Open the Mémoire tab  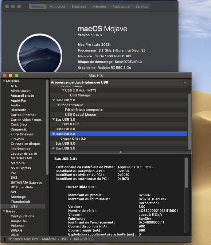click(x=99, y=7)
